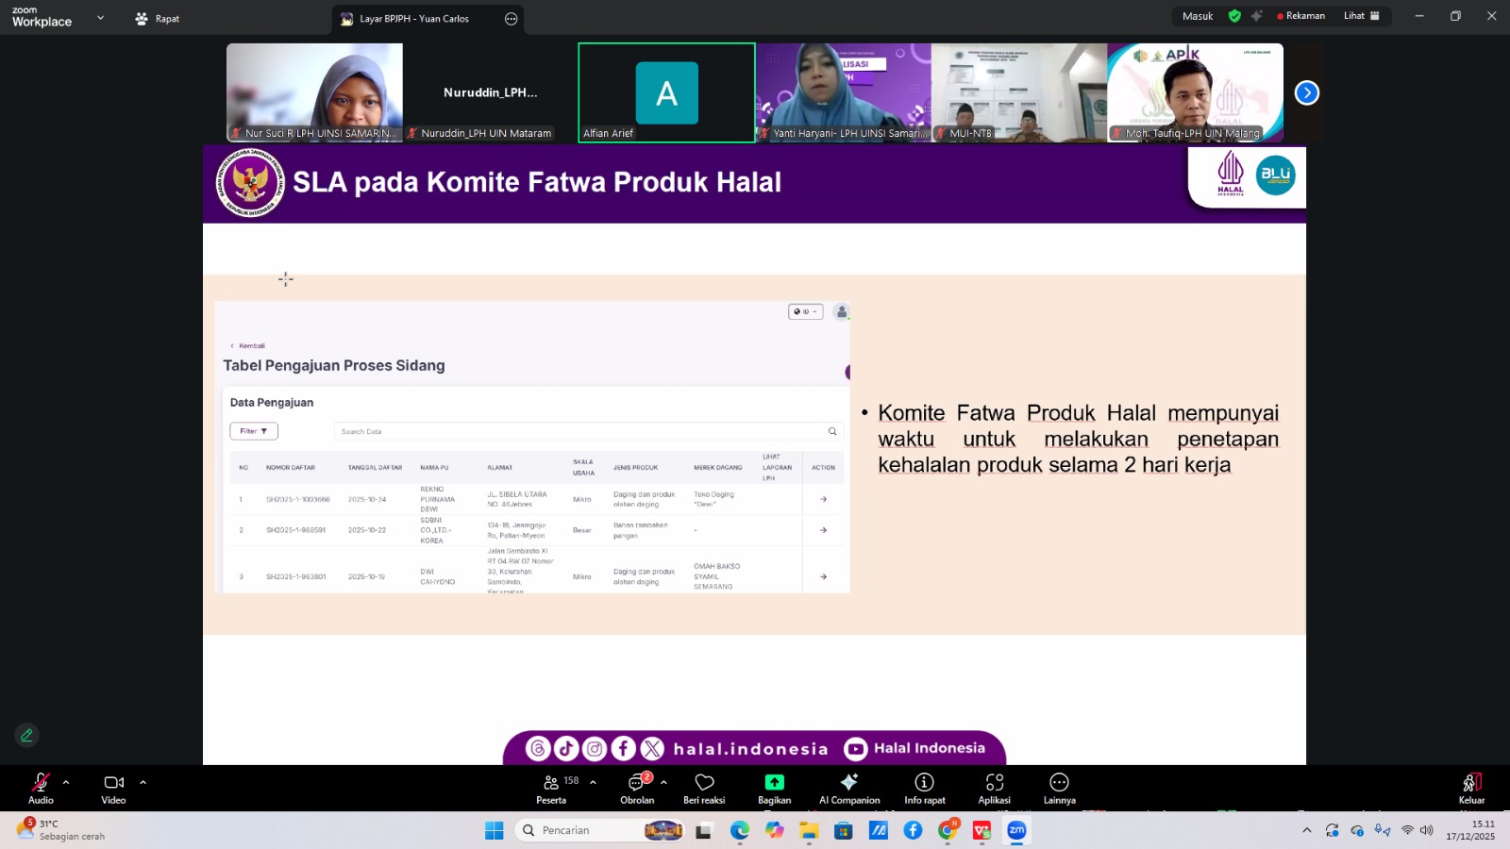Show next participants with the blue arrow
1510x849 pixels.
click(1306, 92)
